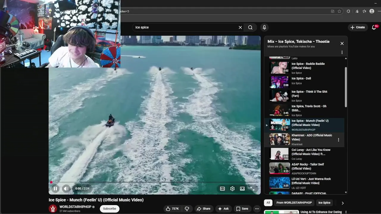Open the browser extensions puzzle icon
This screenshot has height=214, width=381.
click(x=349, y=11)
